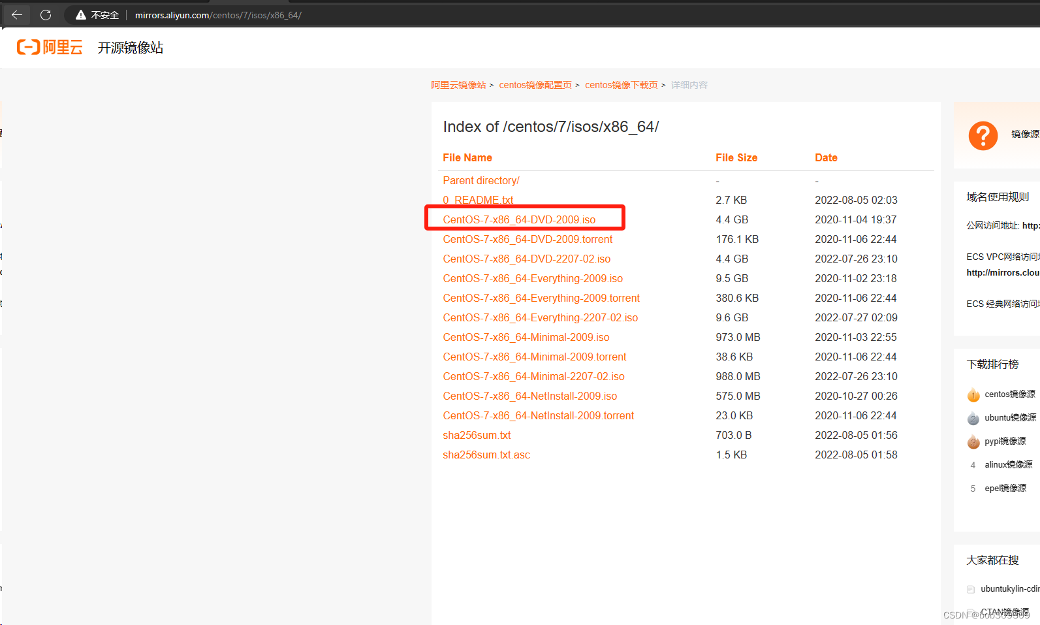Click the 不安全 security label
1040x625 pixels.
coord(105,15)
